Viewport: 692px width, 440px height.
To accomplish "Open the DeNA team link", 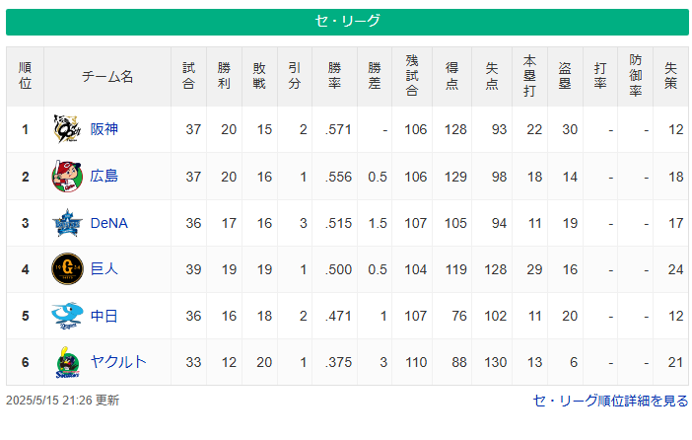I will click(x=109, y=223).
